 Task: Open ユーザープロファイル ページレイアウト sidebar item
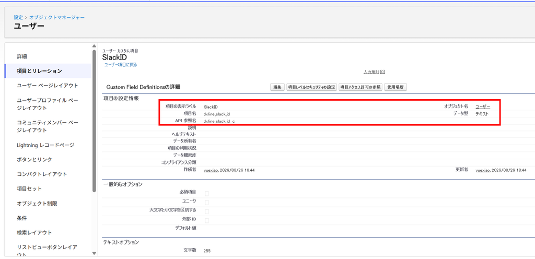[48, 104]
